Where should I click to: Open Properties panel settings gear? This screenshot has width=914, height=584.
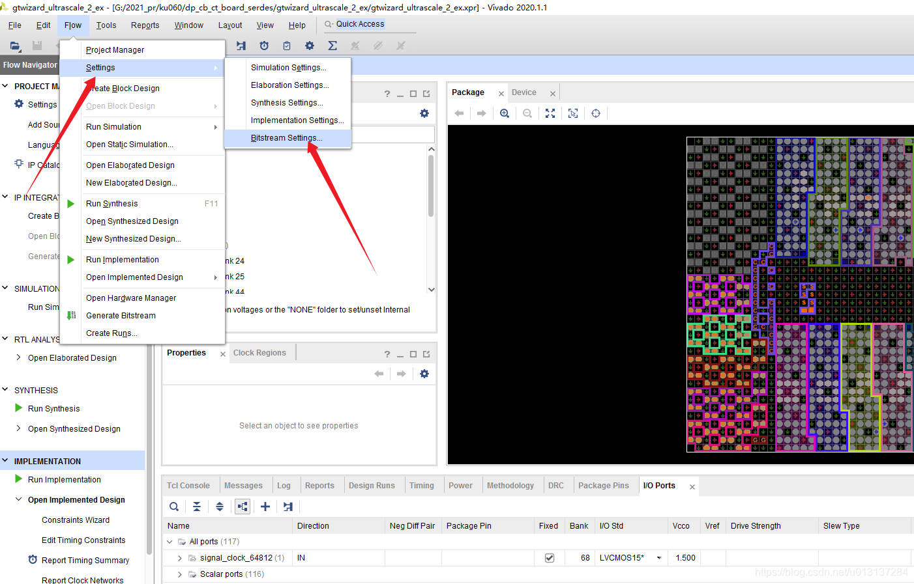coord(424,374)
